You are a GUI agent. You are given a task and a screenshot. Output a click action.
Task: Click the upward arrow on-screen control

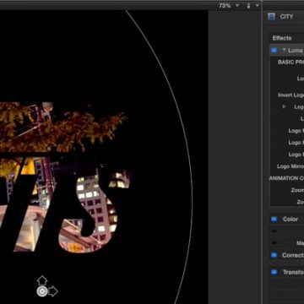42,280
